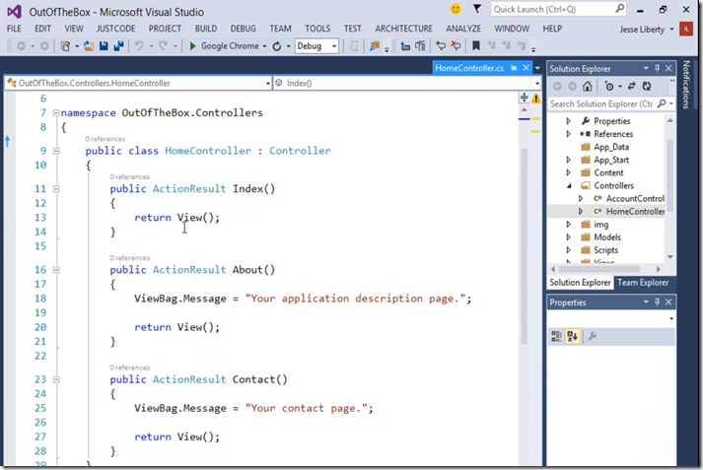
Task: Click Sync with Active Document icon
Action: coord(632,86)
